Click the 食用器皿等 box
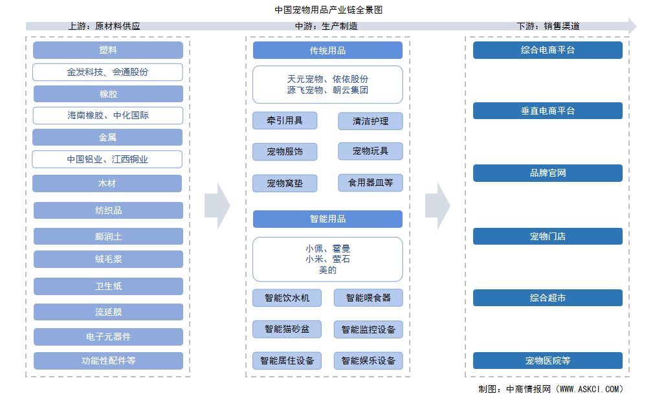The image size is (655, 400). (370, 183)
